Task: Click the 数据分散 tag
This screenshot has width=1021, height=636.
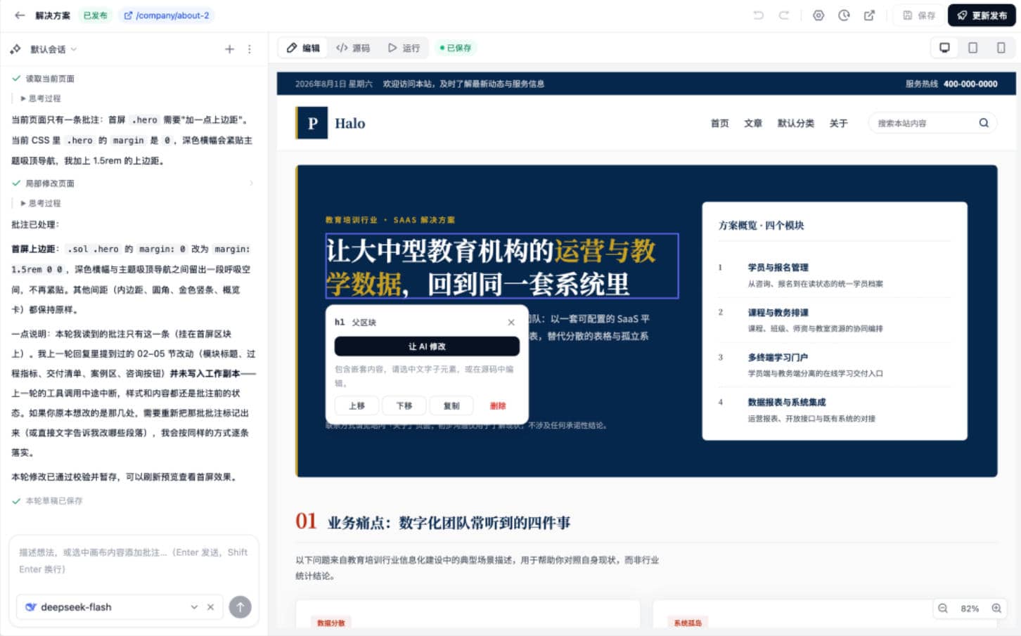Action: point(330,623)
